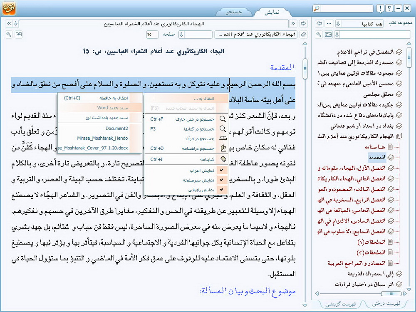Screen dimensions: 416x312
Task: Select سند جدید Word in the submenu
Action: (x=100, y=108)
